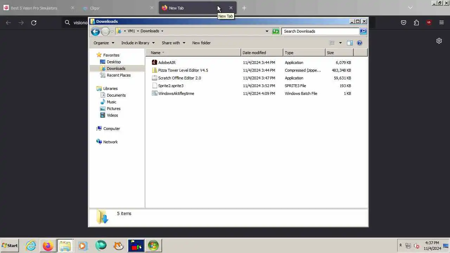Screen dimensions: 450x253
Task: Click the search magnifier in Explorer
Action: tap(363, 31)
